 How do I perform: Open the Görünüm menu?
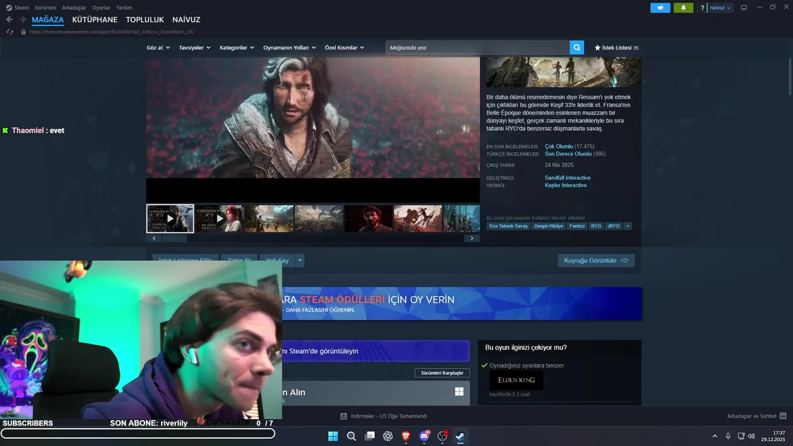[x=45, y=7]
